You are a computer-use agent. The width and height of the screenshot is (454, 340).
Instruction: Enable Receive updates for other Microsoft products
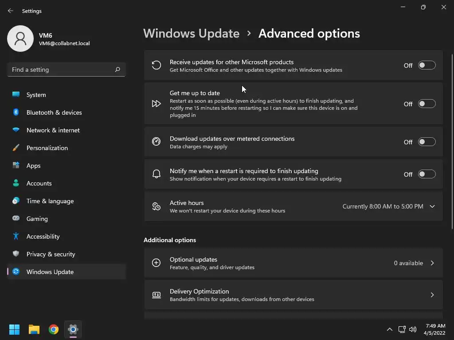[427, 66]
